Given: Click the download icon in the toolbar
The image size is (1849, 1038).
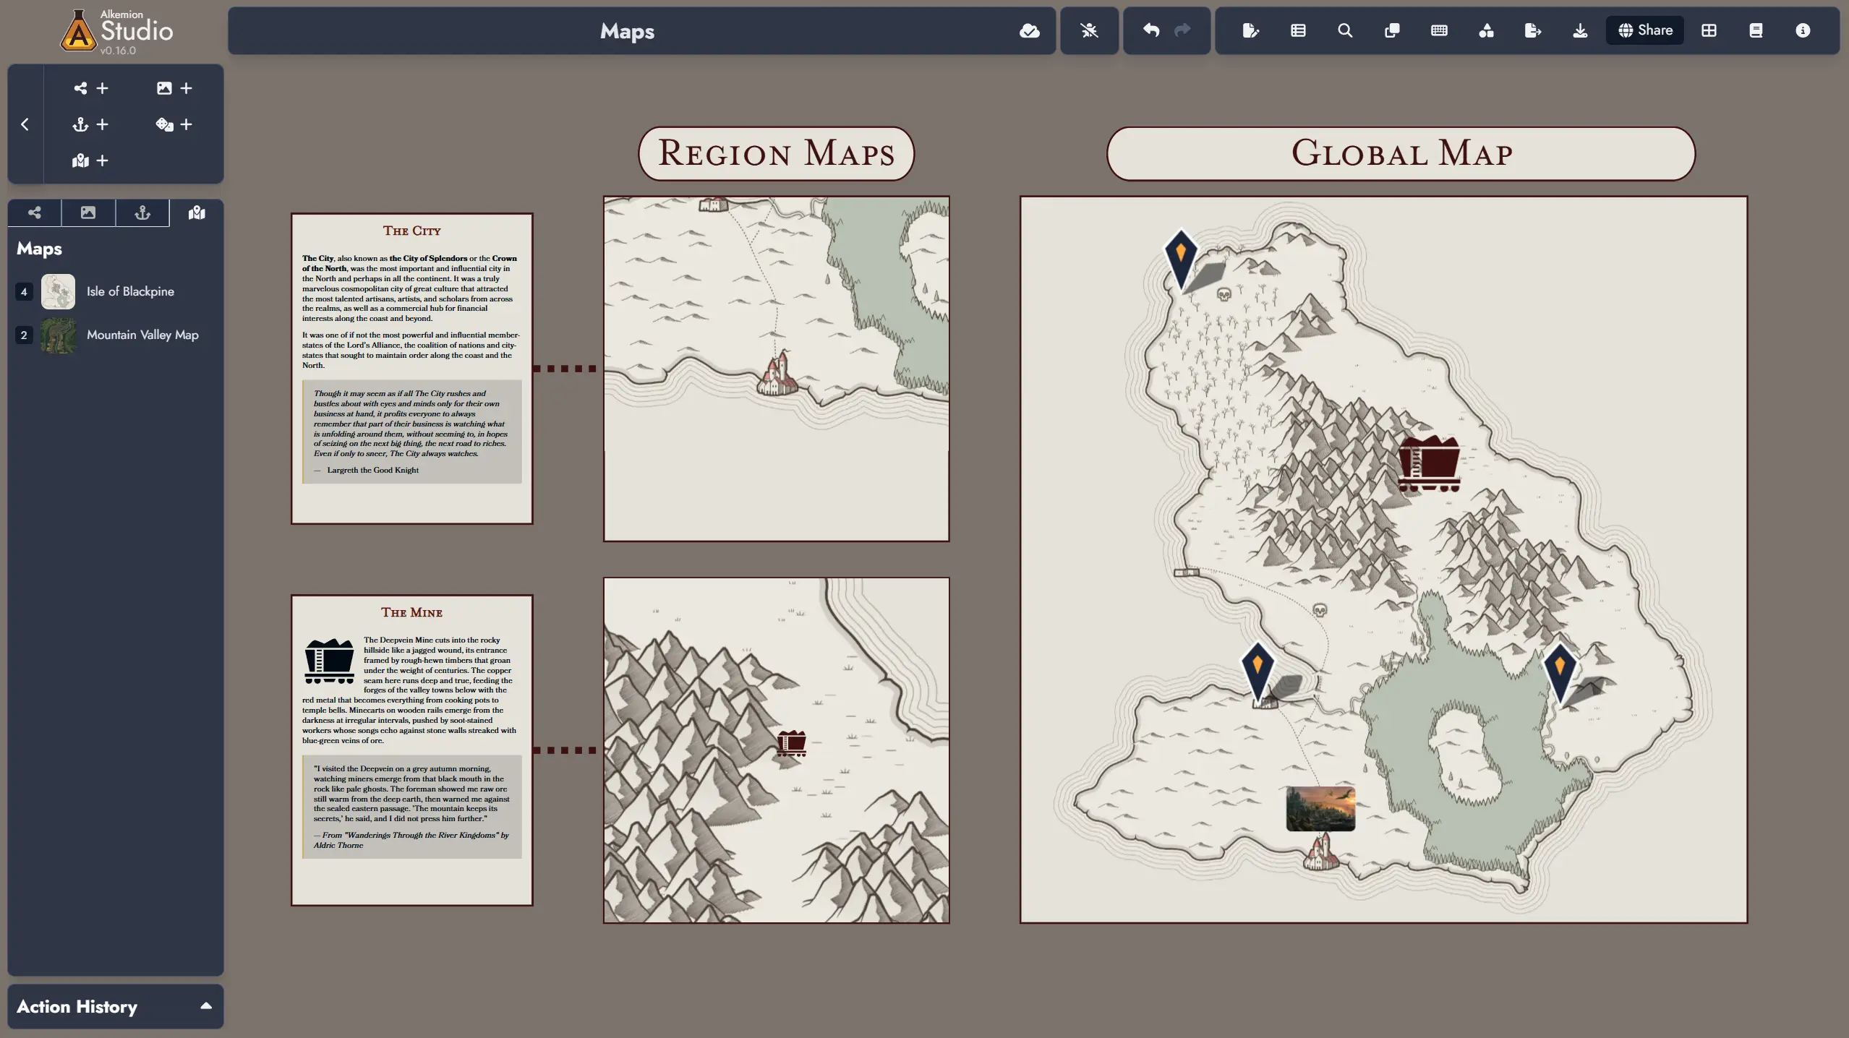Looking at the screenshot, I should pyautogui.click(x=1580, y=30).
